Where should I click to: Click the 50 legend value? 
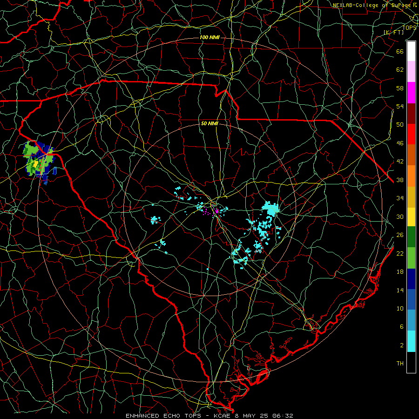point(400,124)
